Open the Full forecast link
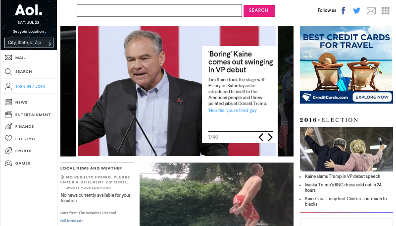The width and height of the screenshot is (396, 226). pos(72,221)
